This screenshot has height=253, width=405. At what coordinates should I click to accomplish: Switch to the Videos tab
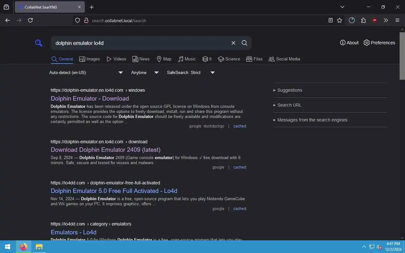(x=116, y=59)
